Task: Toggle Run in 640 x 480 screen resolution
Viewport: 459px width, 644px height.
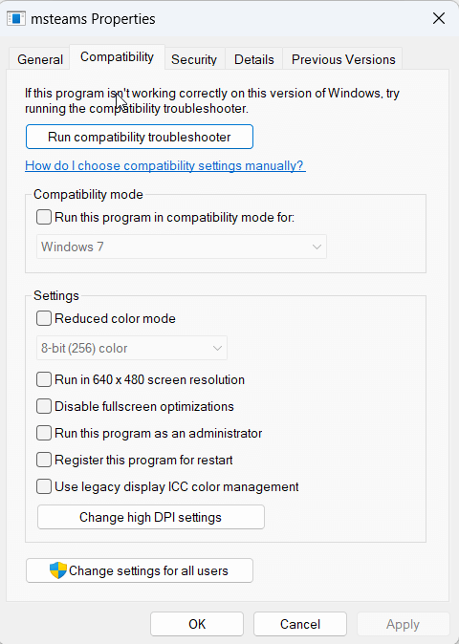Action: pyautogui.click(x=44, y=379)
